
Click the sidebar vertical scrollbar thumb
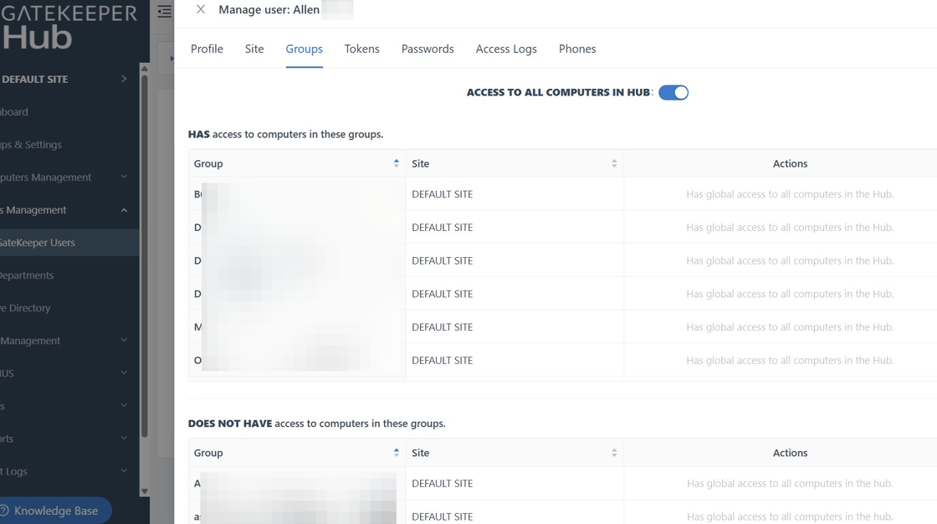144,256
